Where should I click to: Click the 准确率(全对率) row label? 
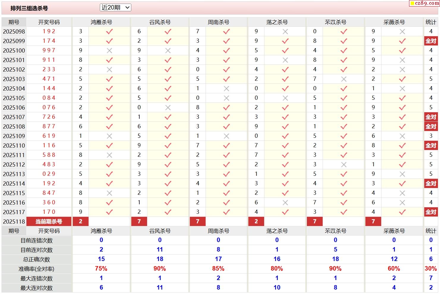point(37,269)
